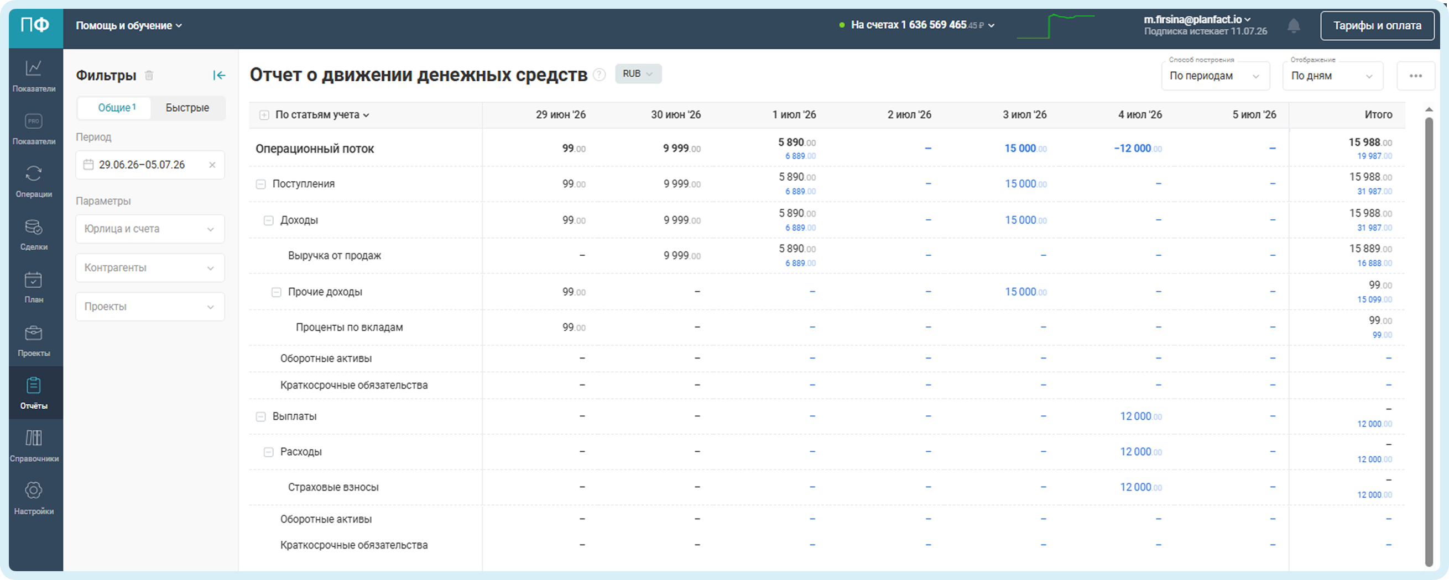This screenshot has height=580, width=1449.
Task: Open the three-dots more options menu
Action: [1415, 76]
